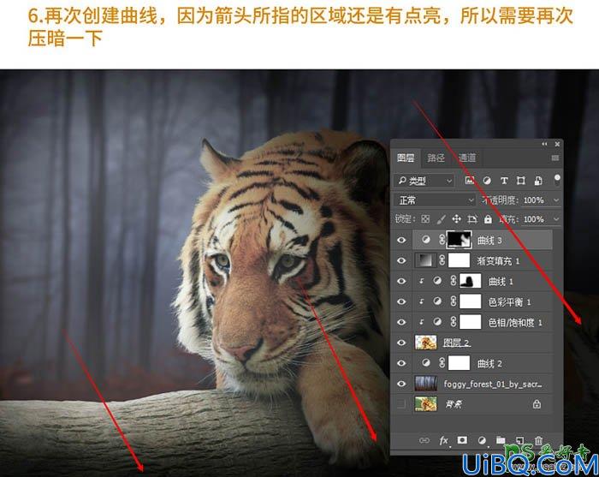
Task: Hide the 曲线 1 layer
Action: (401, 281)
